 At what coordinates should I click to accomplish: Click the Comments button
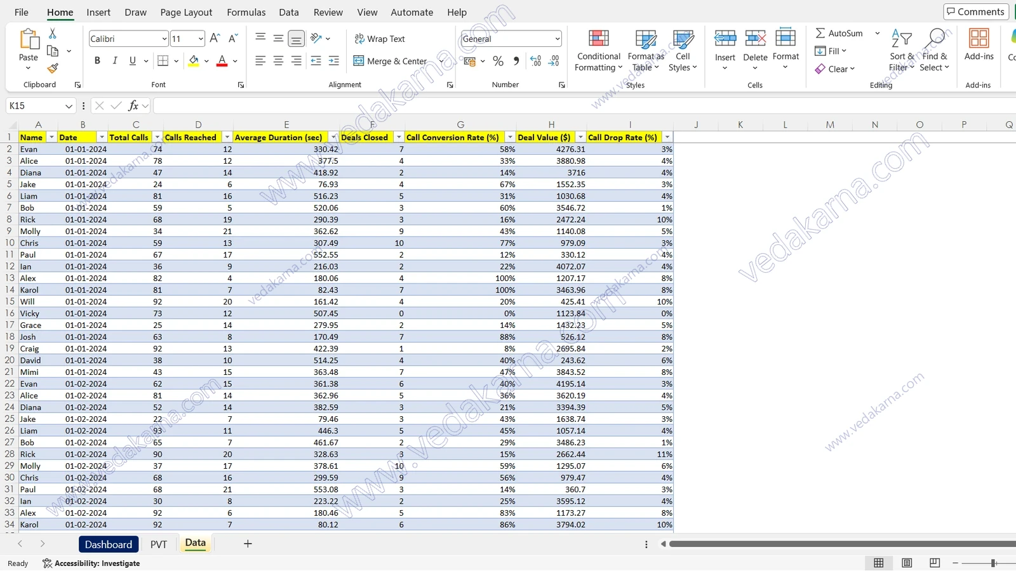[976, 11]
